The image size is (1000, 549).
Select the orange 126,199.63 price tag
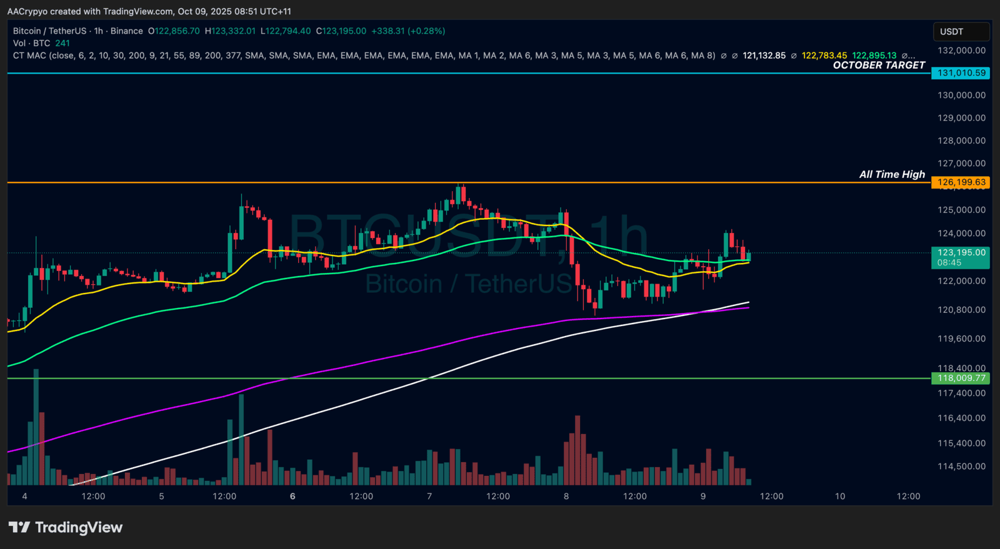point(961,182)
